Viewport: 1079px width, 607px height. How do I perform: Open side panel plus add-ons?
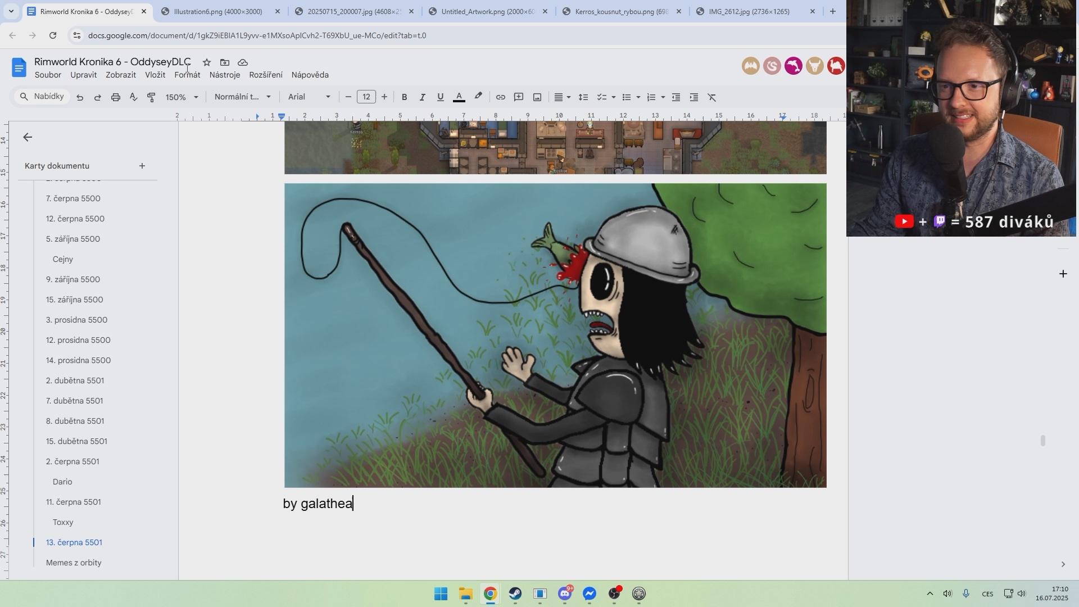pyautogui.click(x=1063, y=274)
